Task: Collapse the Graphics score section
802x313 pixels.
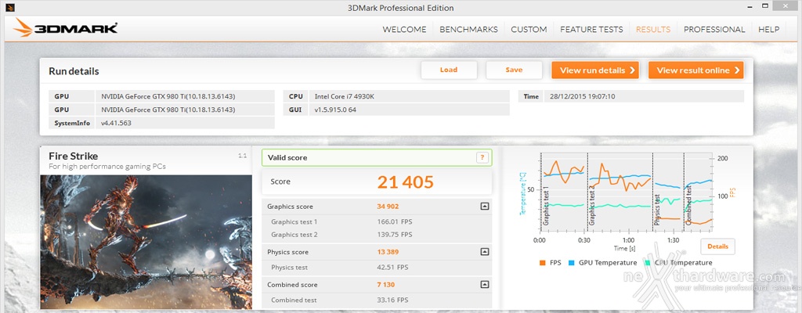Action: coord(484,207)
